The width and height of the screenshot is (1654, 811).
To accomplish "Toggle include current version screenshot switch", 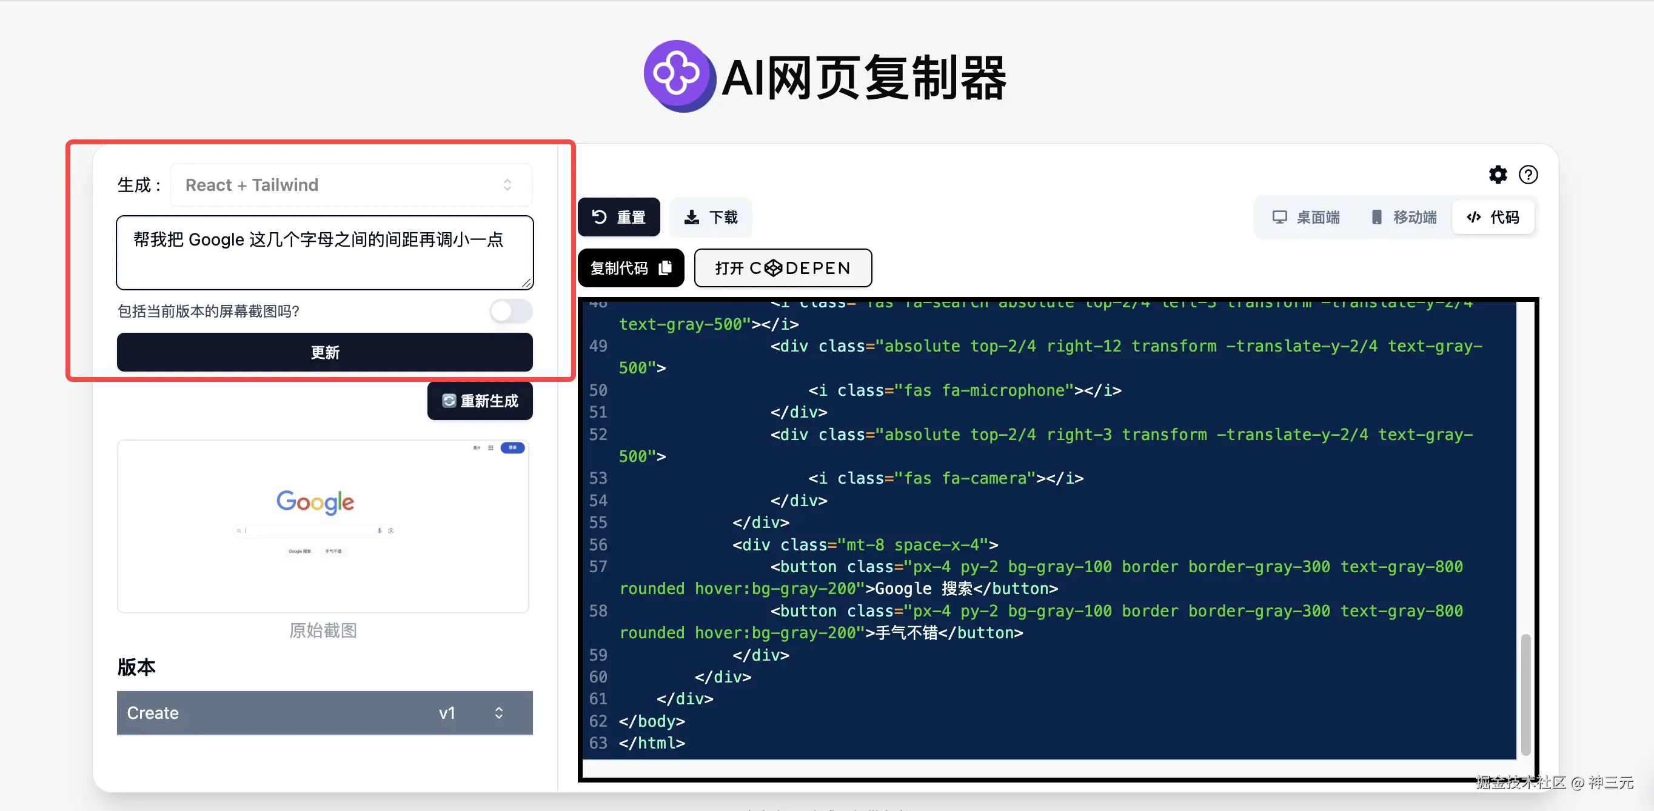I will (511, 312).
